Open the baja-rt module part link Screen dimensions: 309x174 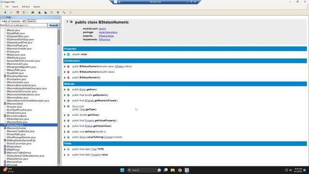point(102,29)
